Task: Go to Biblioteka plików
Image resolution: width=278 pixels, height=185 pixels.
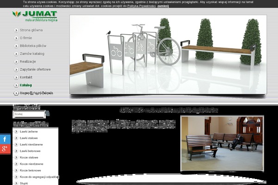Action: point(33,46)
